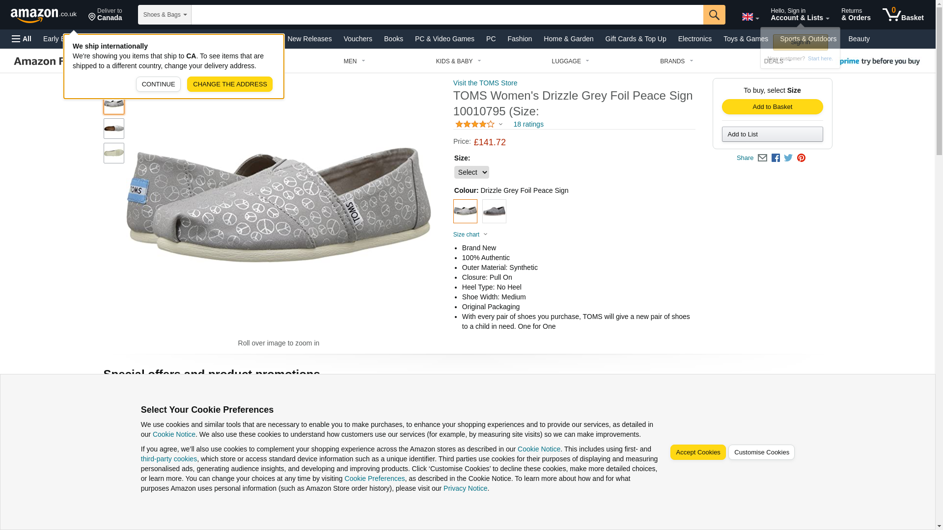
Task: Open the LUGGAGE fashion menu
Action: 570,61
